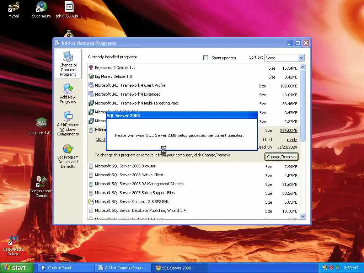Click the SQL Server 2008 R2 Management Objects icon

(x=91, y=184)
